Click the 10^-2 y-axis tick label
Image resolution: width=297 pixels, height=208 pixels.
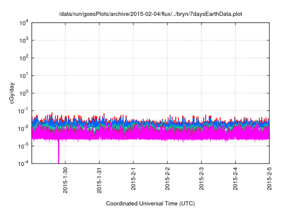(23, 129)
